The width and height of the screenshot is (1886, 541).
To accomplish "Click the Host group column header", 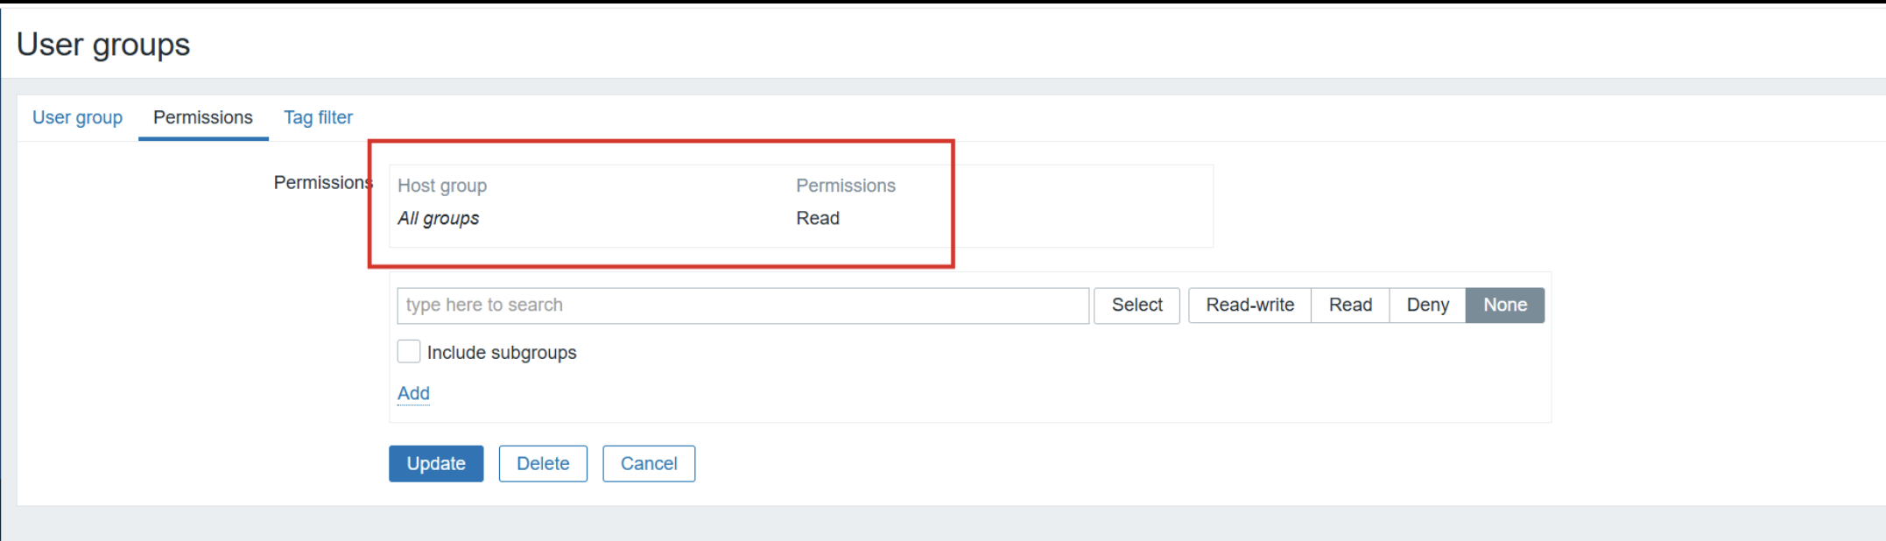I will pyautogui.click(x=442, y=186).
